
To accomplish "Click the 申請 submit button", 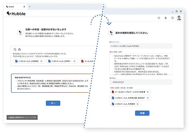I will (142, 113).
